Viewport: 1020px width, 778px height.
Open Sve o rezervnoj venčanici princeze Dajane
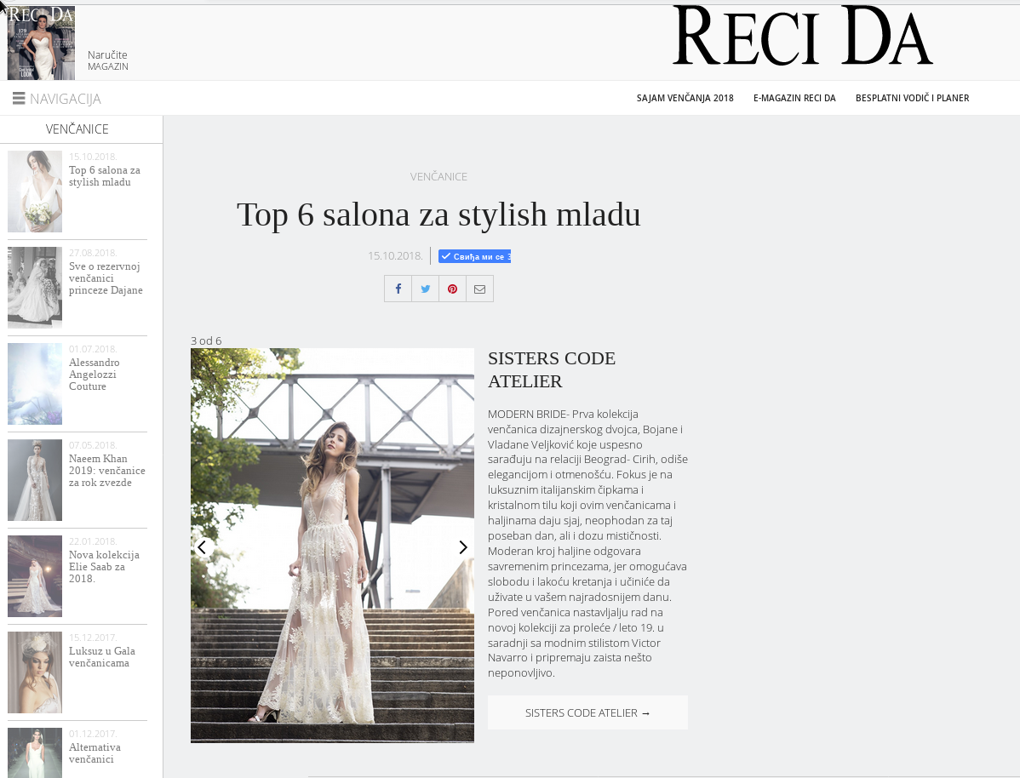point(106,278)
